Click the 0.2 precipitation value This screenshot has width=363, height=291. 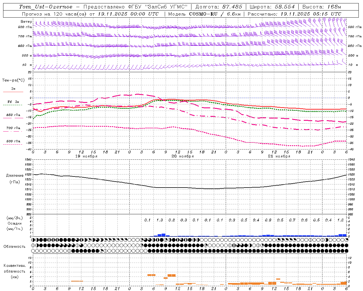point(172,220)
